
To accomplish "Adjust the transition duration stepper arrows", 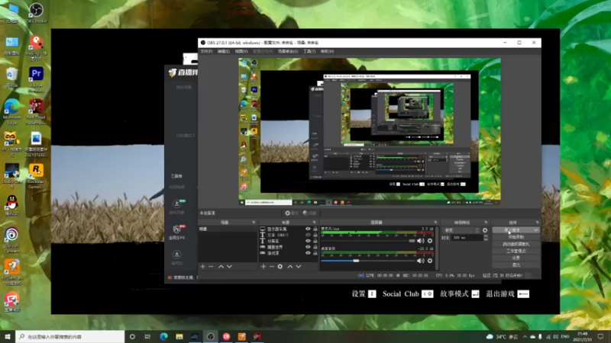I will pos(486,238).
